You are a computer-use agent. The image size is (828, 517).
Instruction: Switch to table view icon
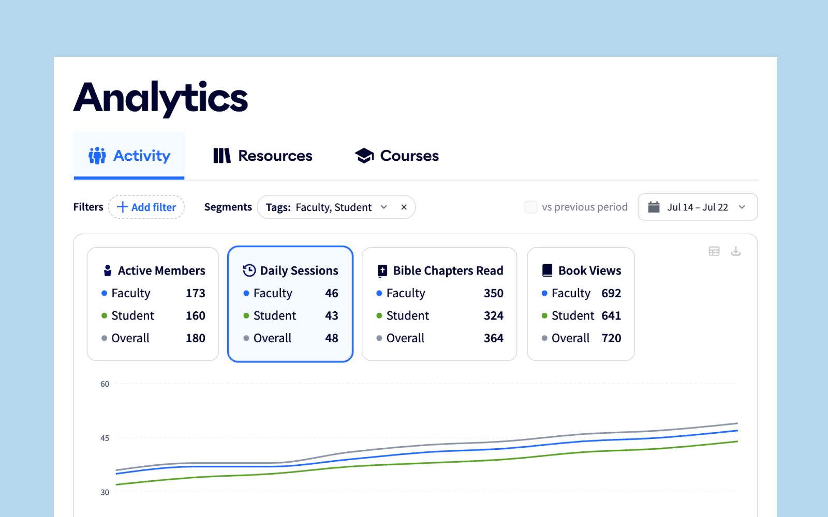pyautogui.click(x=714, y=251)
